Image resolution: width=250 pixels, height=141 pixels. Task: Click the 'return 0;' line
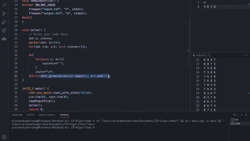[36, 109]
